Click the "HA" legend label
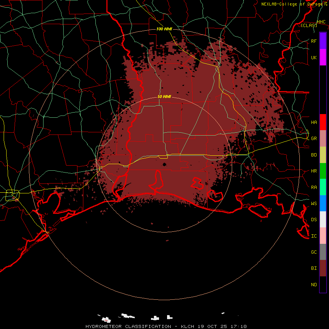This screenshot has height=329, width=329. pos(314,122)
